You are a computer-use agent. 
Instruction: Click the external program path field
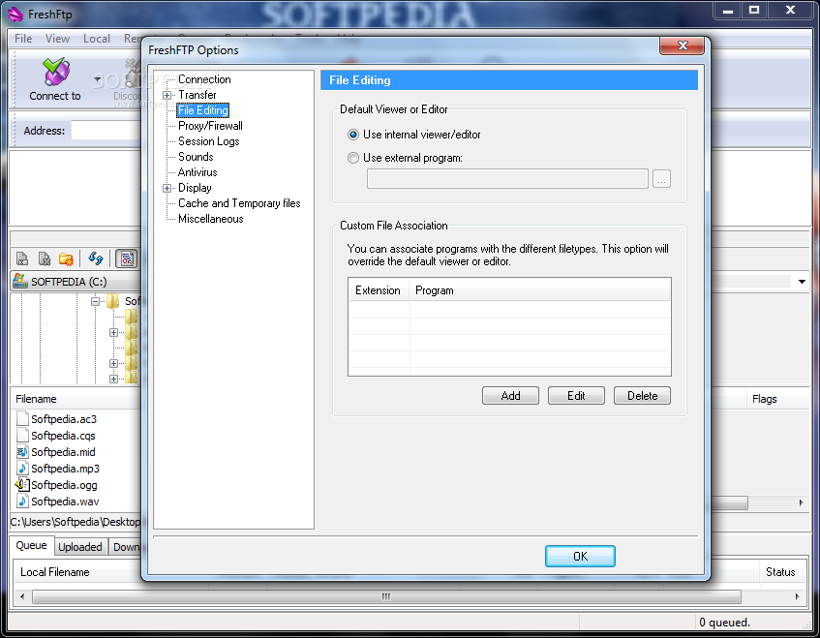507,179
